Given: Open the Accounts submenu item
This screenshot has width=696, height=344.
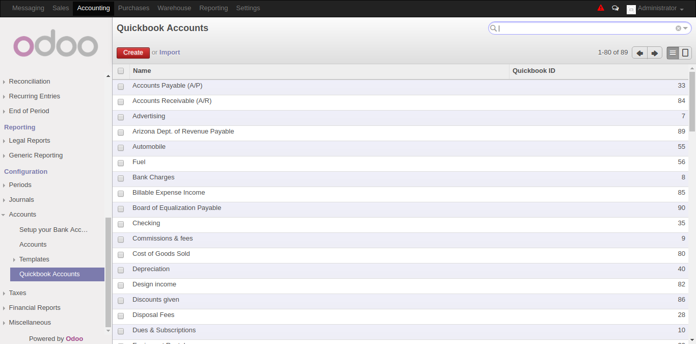Looking at the screenshot, I should [33, 245].
